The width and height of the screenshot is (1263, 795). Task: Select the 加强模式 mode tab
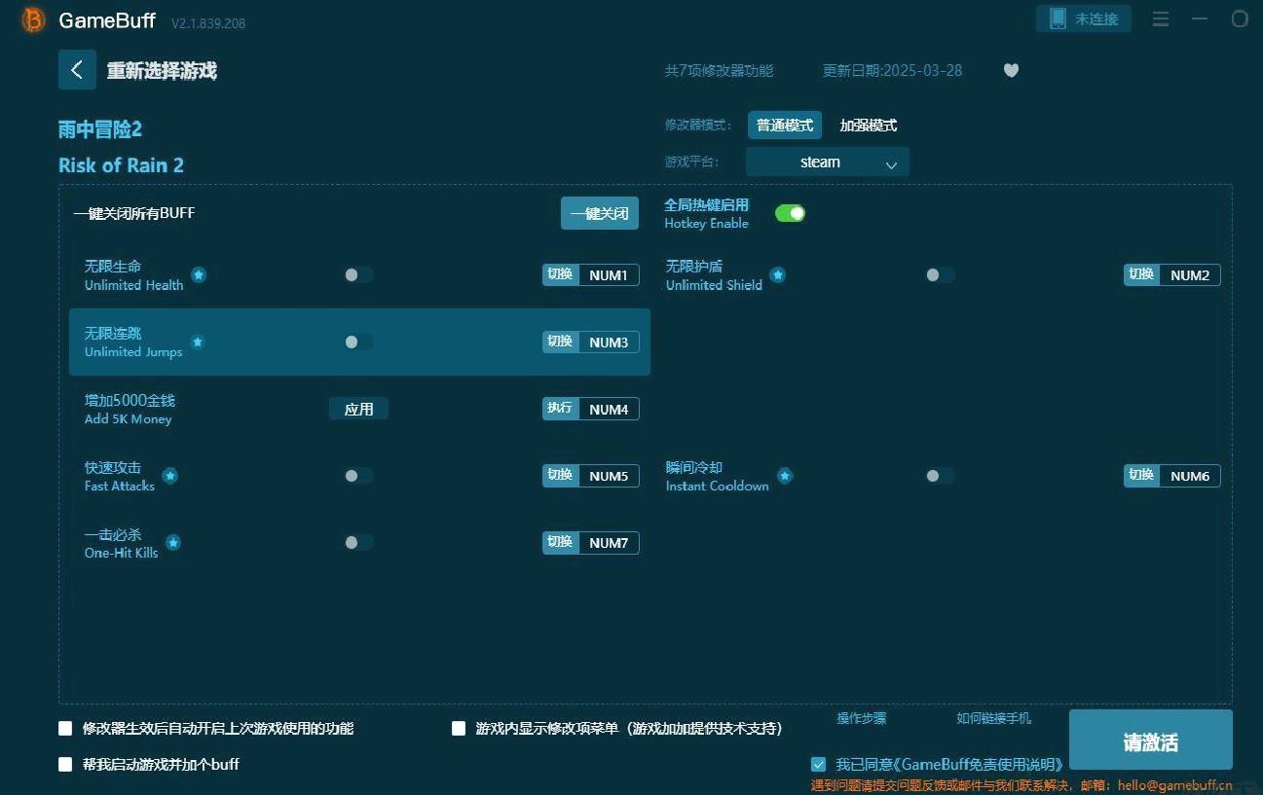coord(869,126)
